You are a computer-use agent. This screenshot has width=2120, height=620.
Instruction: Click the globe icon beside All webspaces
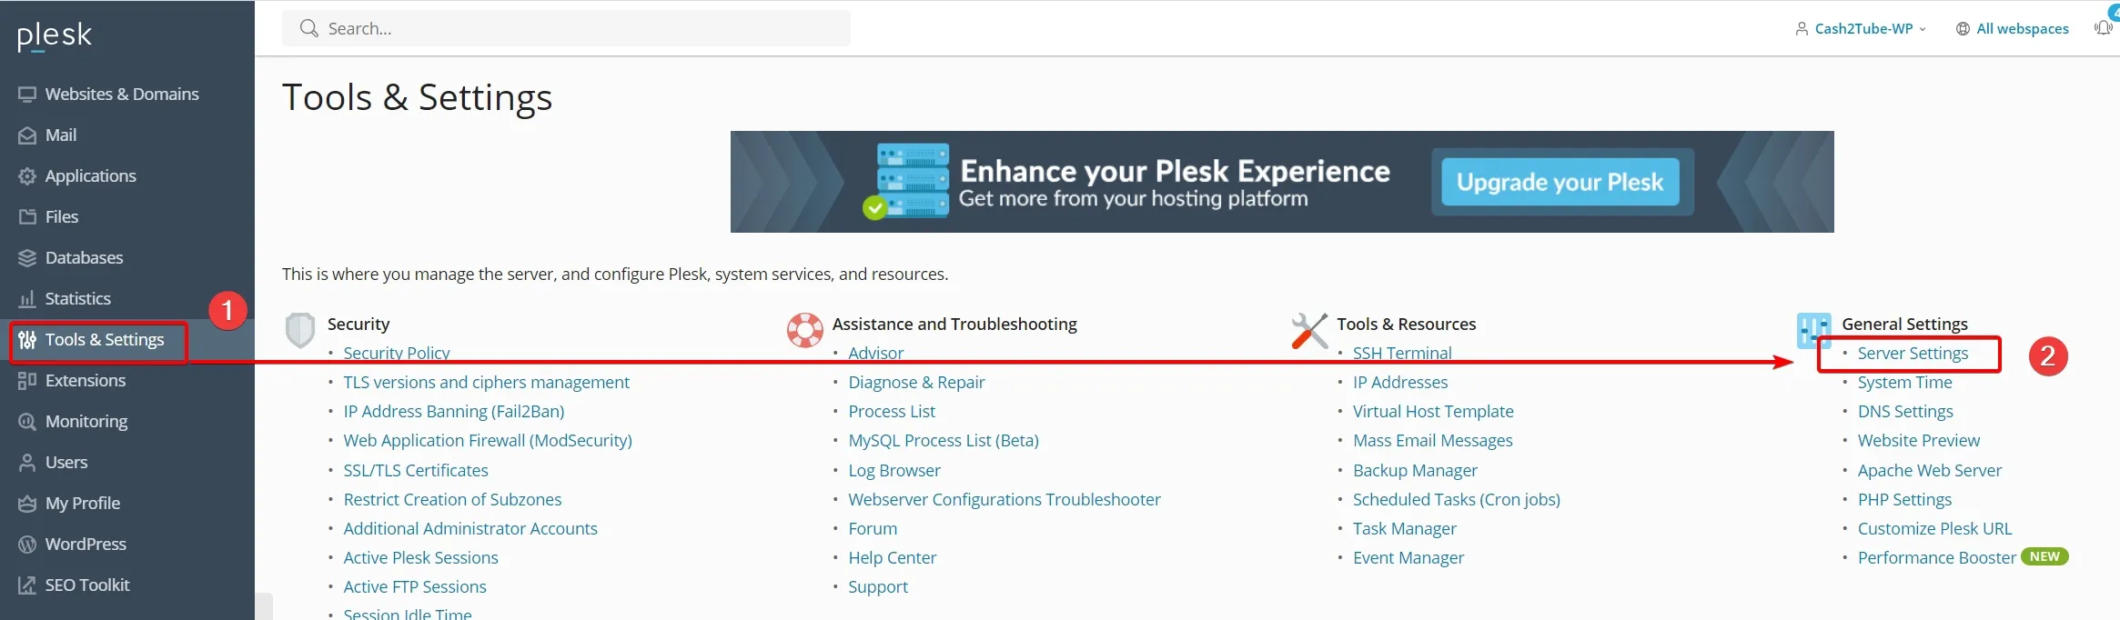point(1963,29)
